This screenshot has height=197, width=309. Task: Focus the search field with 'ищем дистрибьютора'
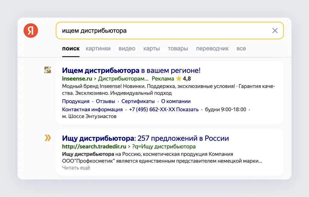point(170,30)
